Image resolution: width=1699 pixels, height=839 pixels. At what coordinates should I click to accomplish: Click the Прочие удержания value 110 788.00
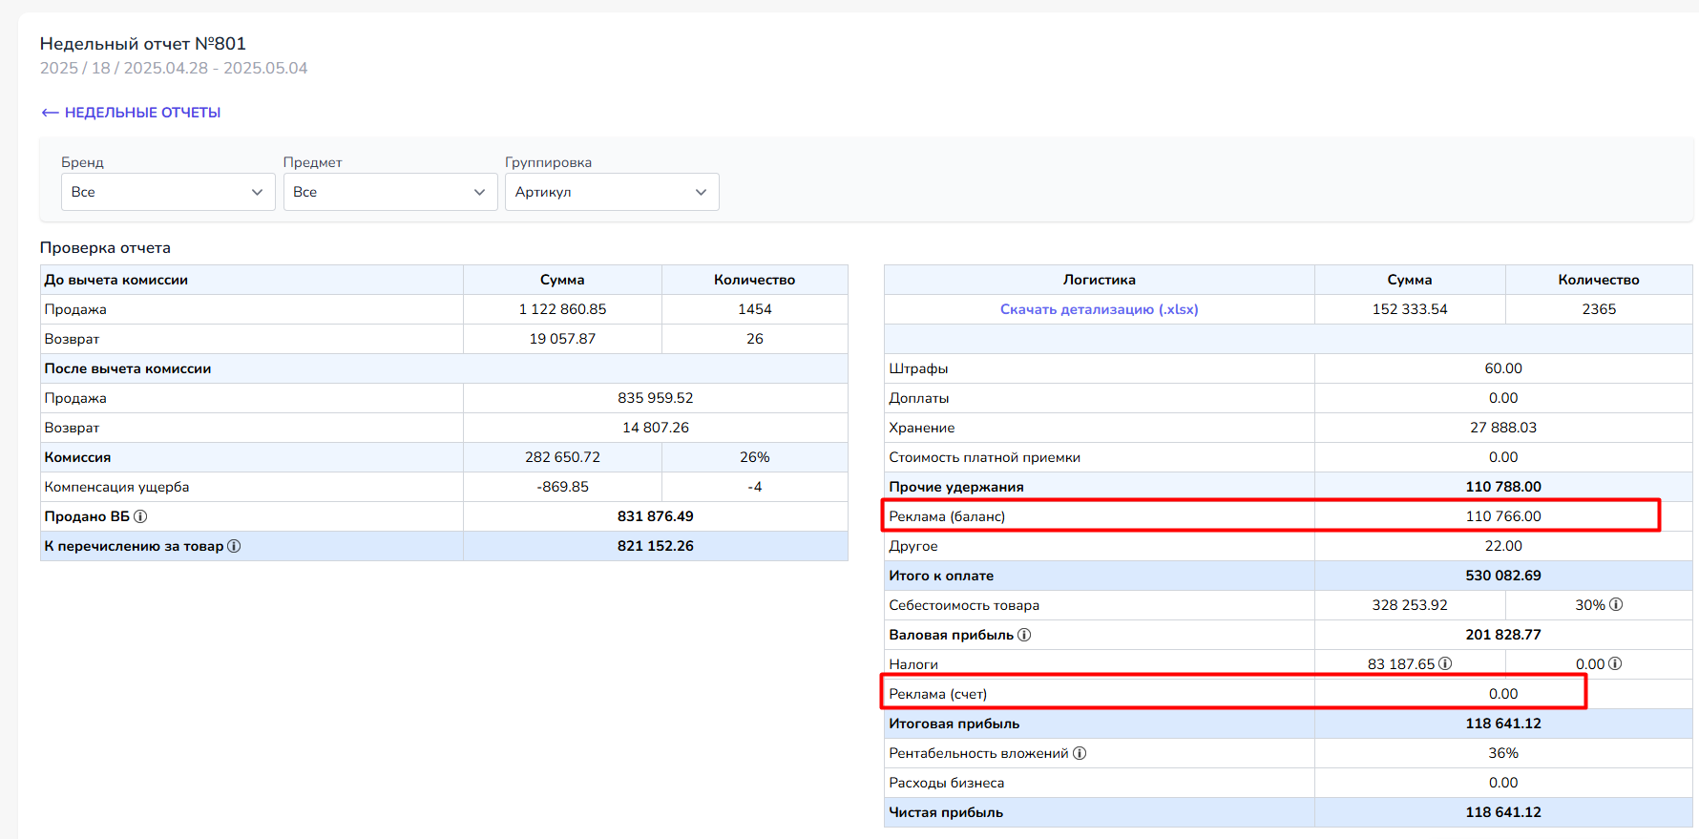pos(1503,487)
